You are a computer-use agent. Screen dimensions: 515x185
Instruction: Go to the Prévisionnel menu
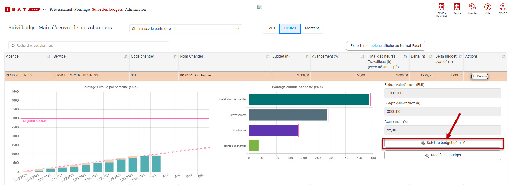[x=61, y=9]
